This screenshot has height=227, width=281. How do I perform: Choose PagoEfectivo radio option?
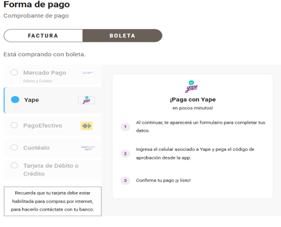pyautogui.click(x=15, y=125)
